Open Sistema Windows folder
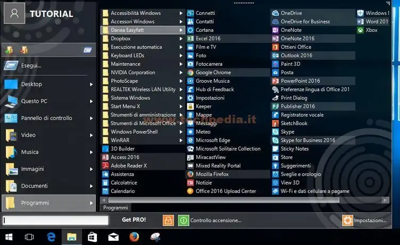This screenshot has width=400, height=245. click(x=143, y=98)
